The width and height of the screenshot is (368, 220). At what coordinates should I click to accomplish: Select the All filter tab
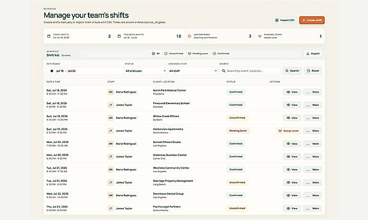[x=156, y=53]
